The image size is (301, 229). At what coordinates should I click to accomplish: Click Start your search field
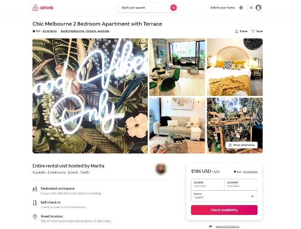(x=143, y=8)
